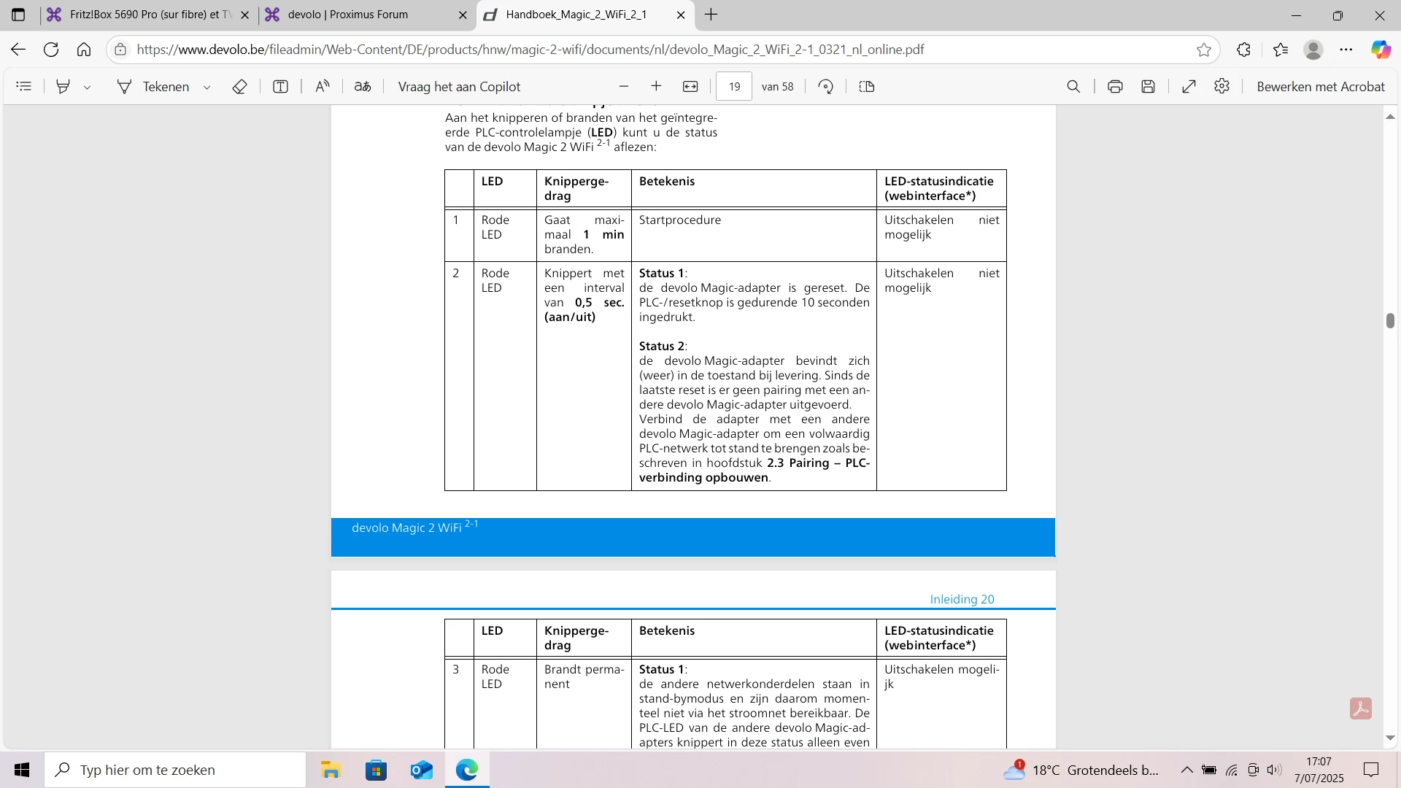Open the tab actions menu icon
Image resolution: width=1401 pixels, height=788 pixels.
[x=18, y=15]
